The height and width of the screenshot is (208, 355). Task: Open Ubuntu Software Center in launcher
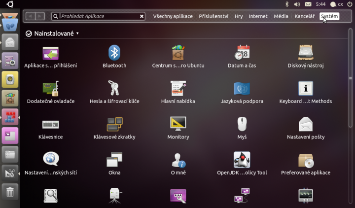[x=10, y=98]
